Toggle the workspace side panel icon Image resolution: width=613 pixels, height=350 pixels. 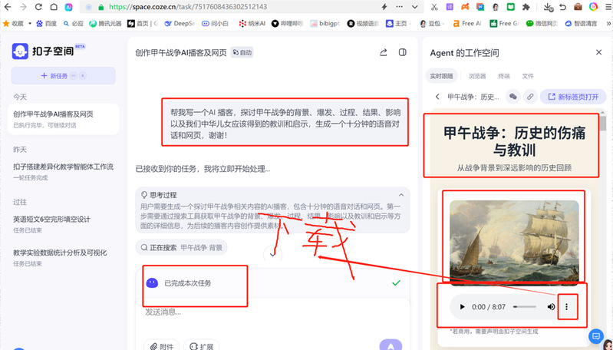coord(403,53)
